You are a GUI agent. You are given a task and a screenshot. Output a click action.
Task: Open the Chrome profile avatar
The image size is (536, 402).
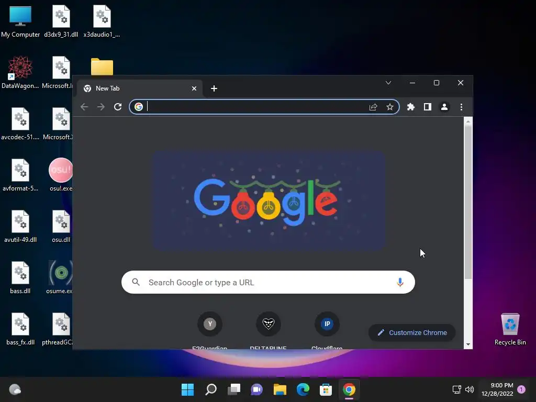click(444, 107)
